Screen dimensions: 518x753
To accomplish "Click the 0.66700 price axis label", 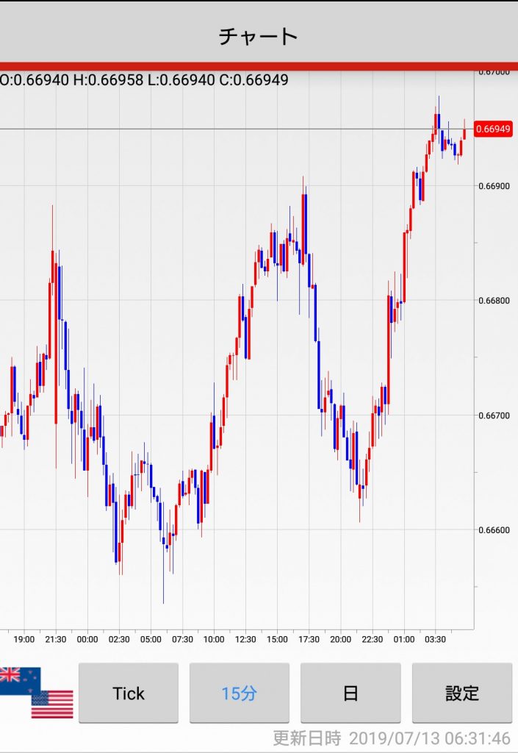I will click(x=493, y=415).
